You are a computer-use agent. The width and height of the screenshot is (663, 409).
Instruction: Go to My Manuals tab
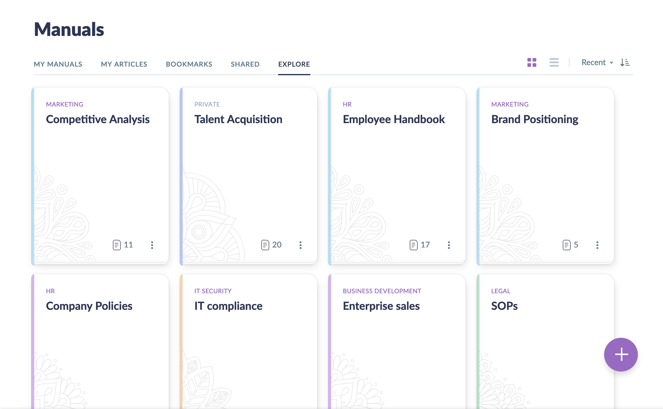click(58, 64)
